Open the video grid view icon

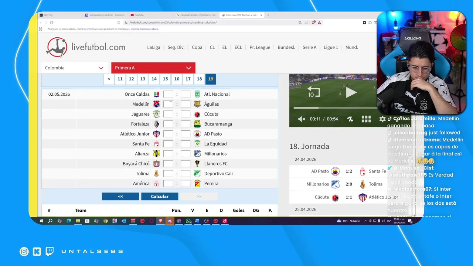[366, 119]
